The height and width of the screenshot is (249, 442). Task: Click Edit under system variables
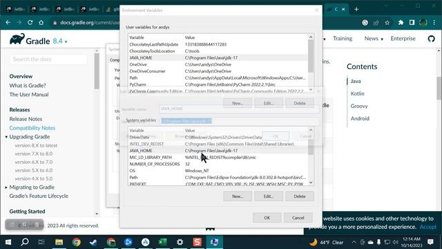[269, 196]
